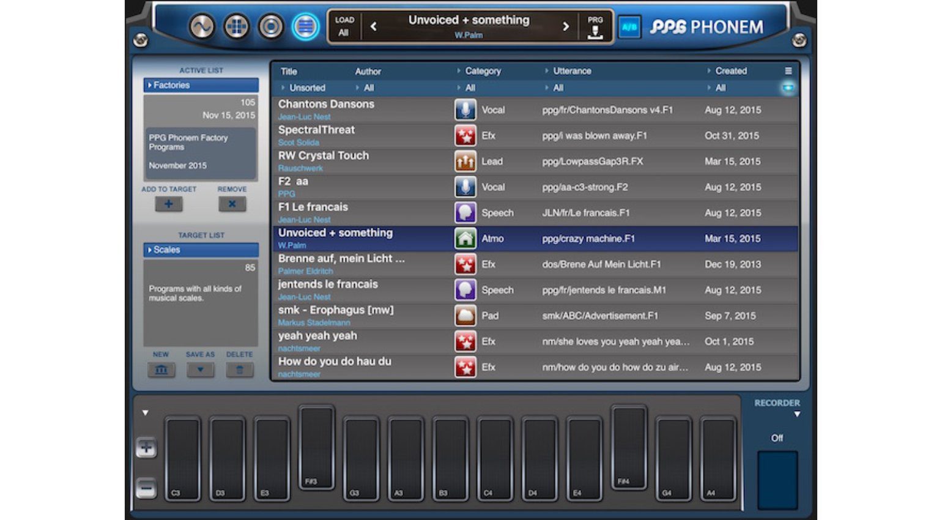Screen dimensions: 942x520
Task: Open the concentric-circle page icon in header
Action: tap(271, 27)
